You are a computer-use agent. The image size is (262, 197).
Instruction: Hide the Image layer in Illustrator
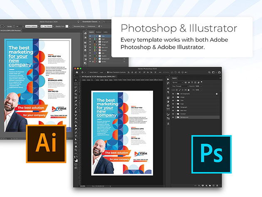pyautogui.click(x=90, y=45)
